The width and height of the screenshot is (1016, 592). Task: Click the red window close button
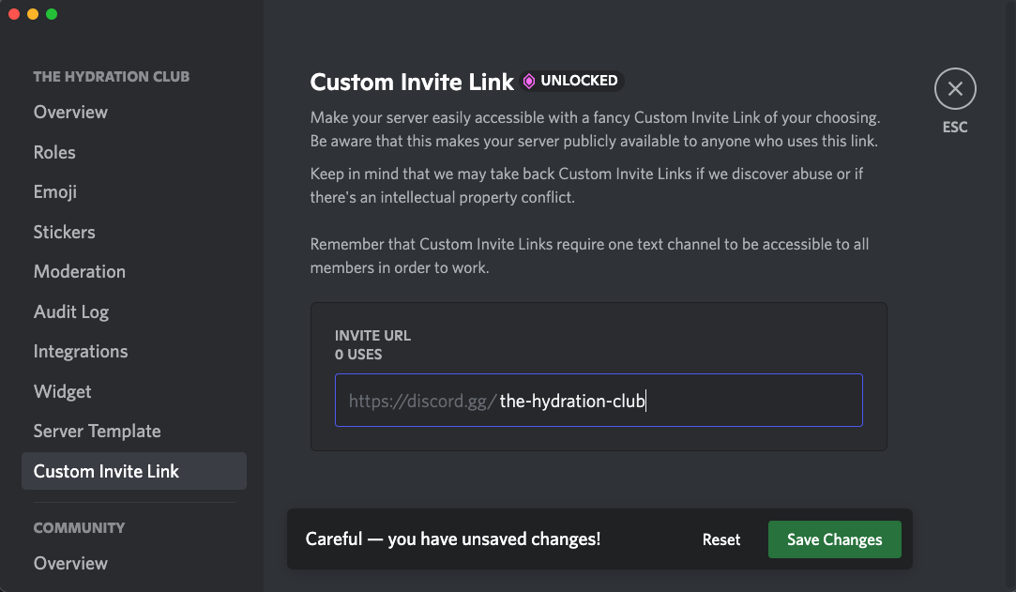[14, 14]
